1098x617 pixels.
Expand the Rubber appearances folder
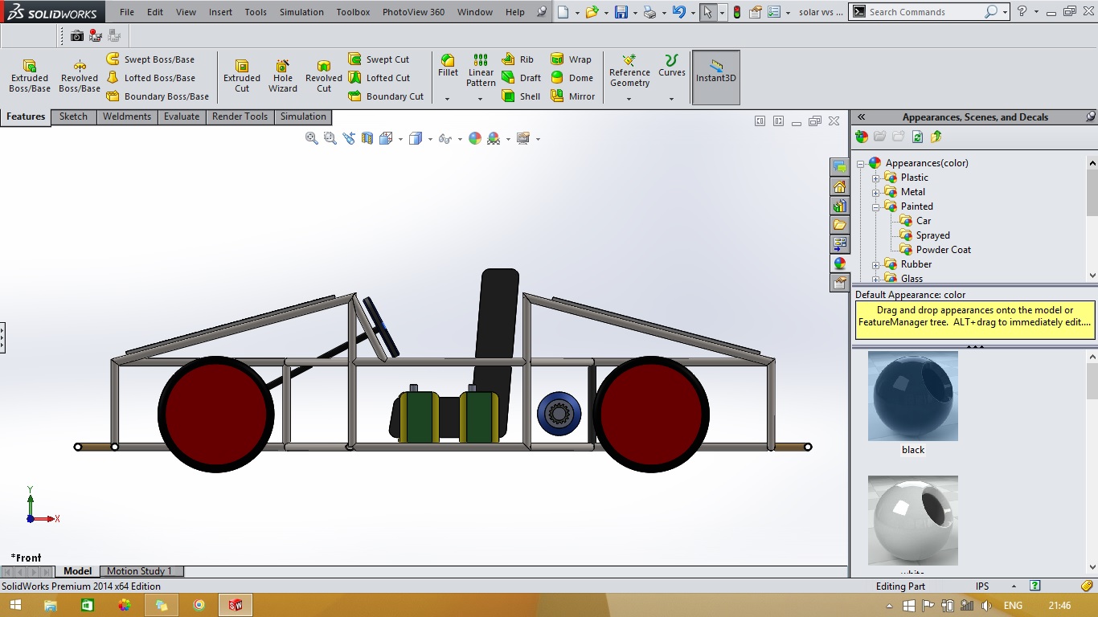click(x=875, y=264)
